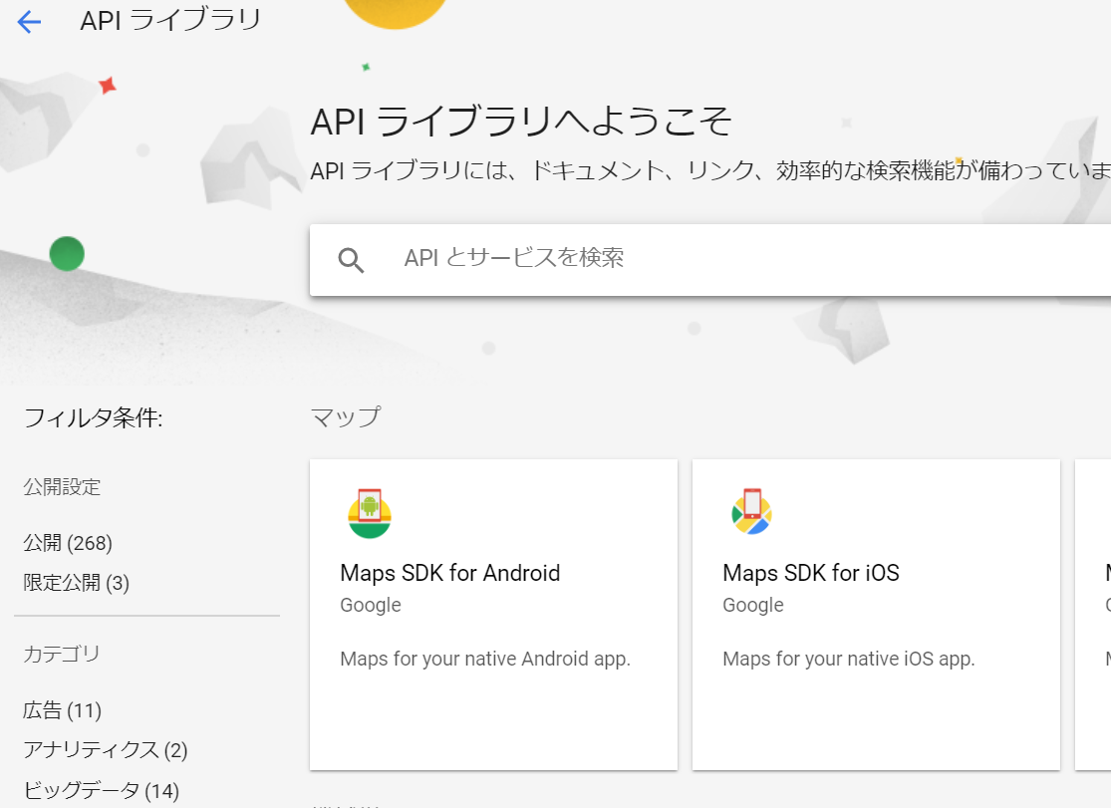
Task: Open Maps SDK for Android title
Action: coord(450,573)
